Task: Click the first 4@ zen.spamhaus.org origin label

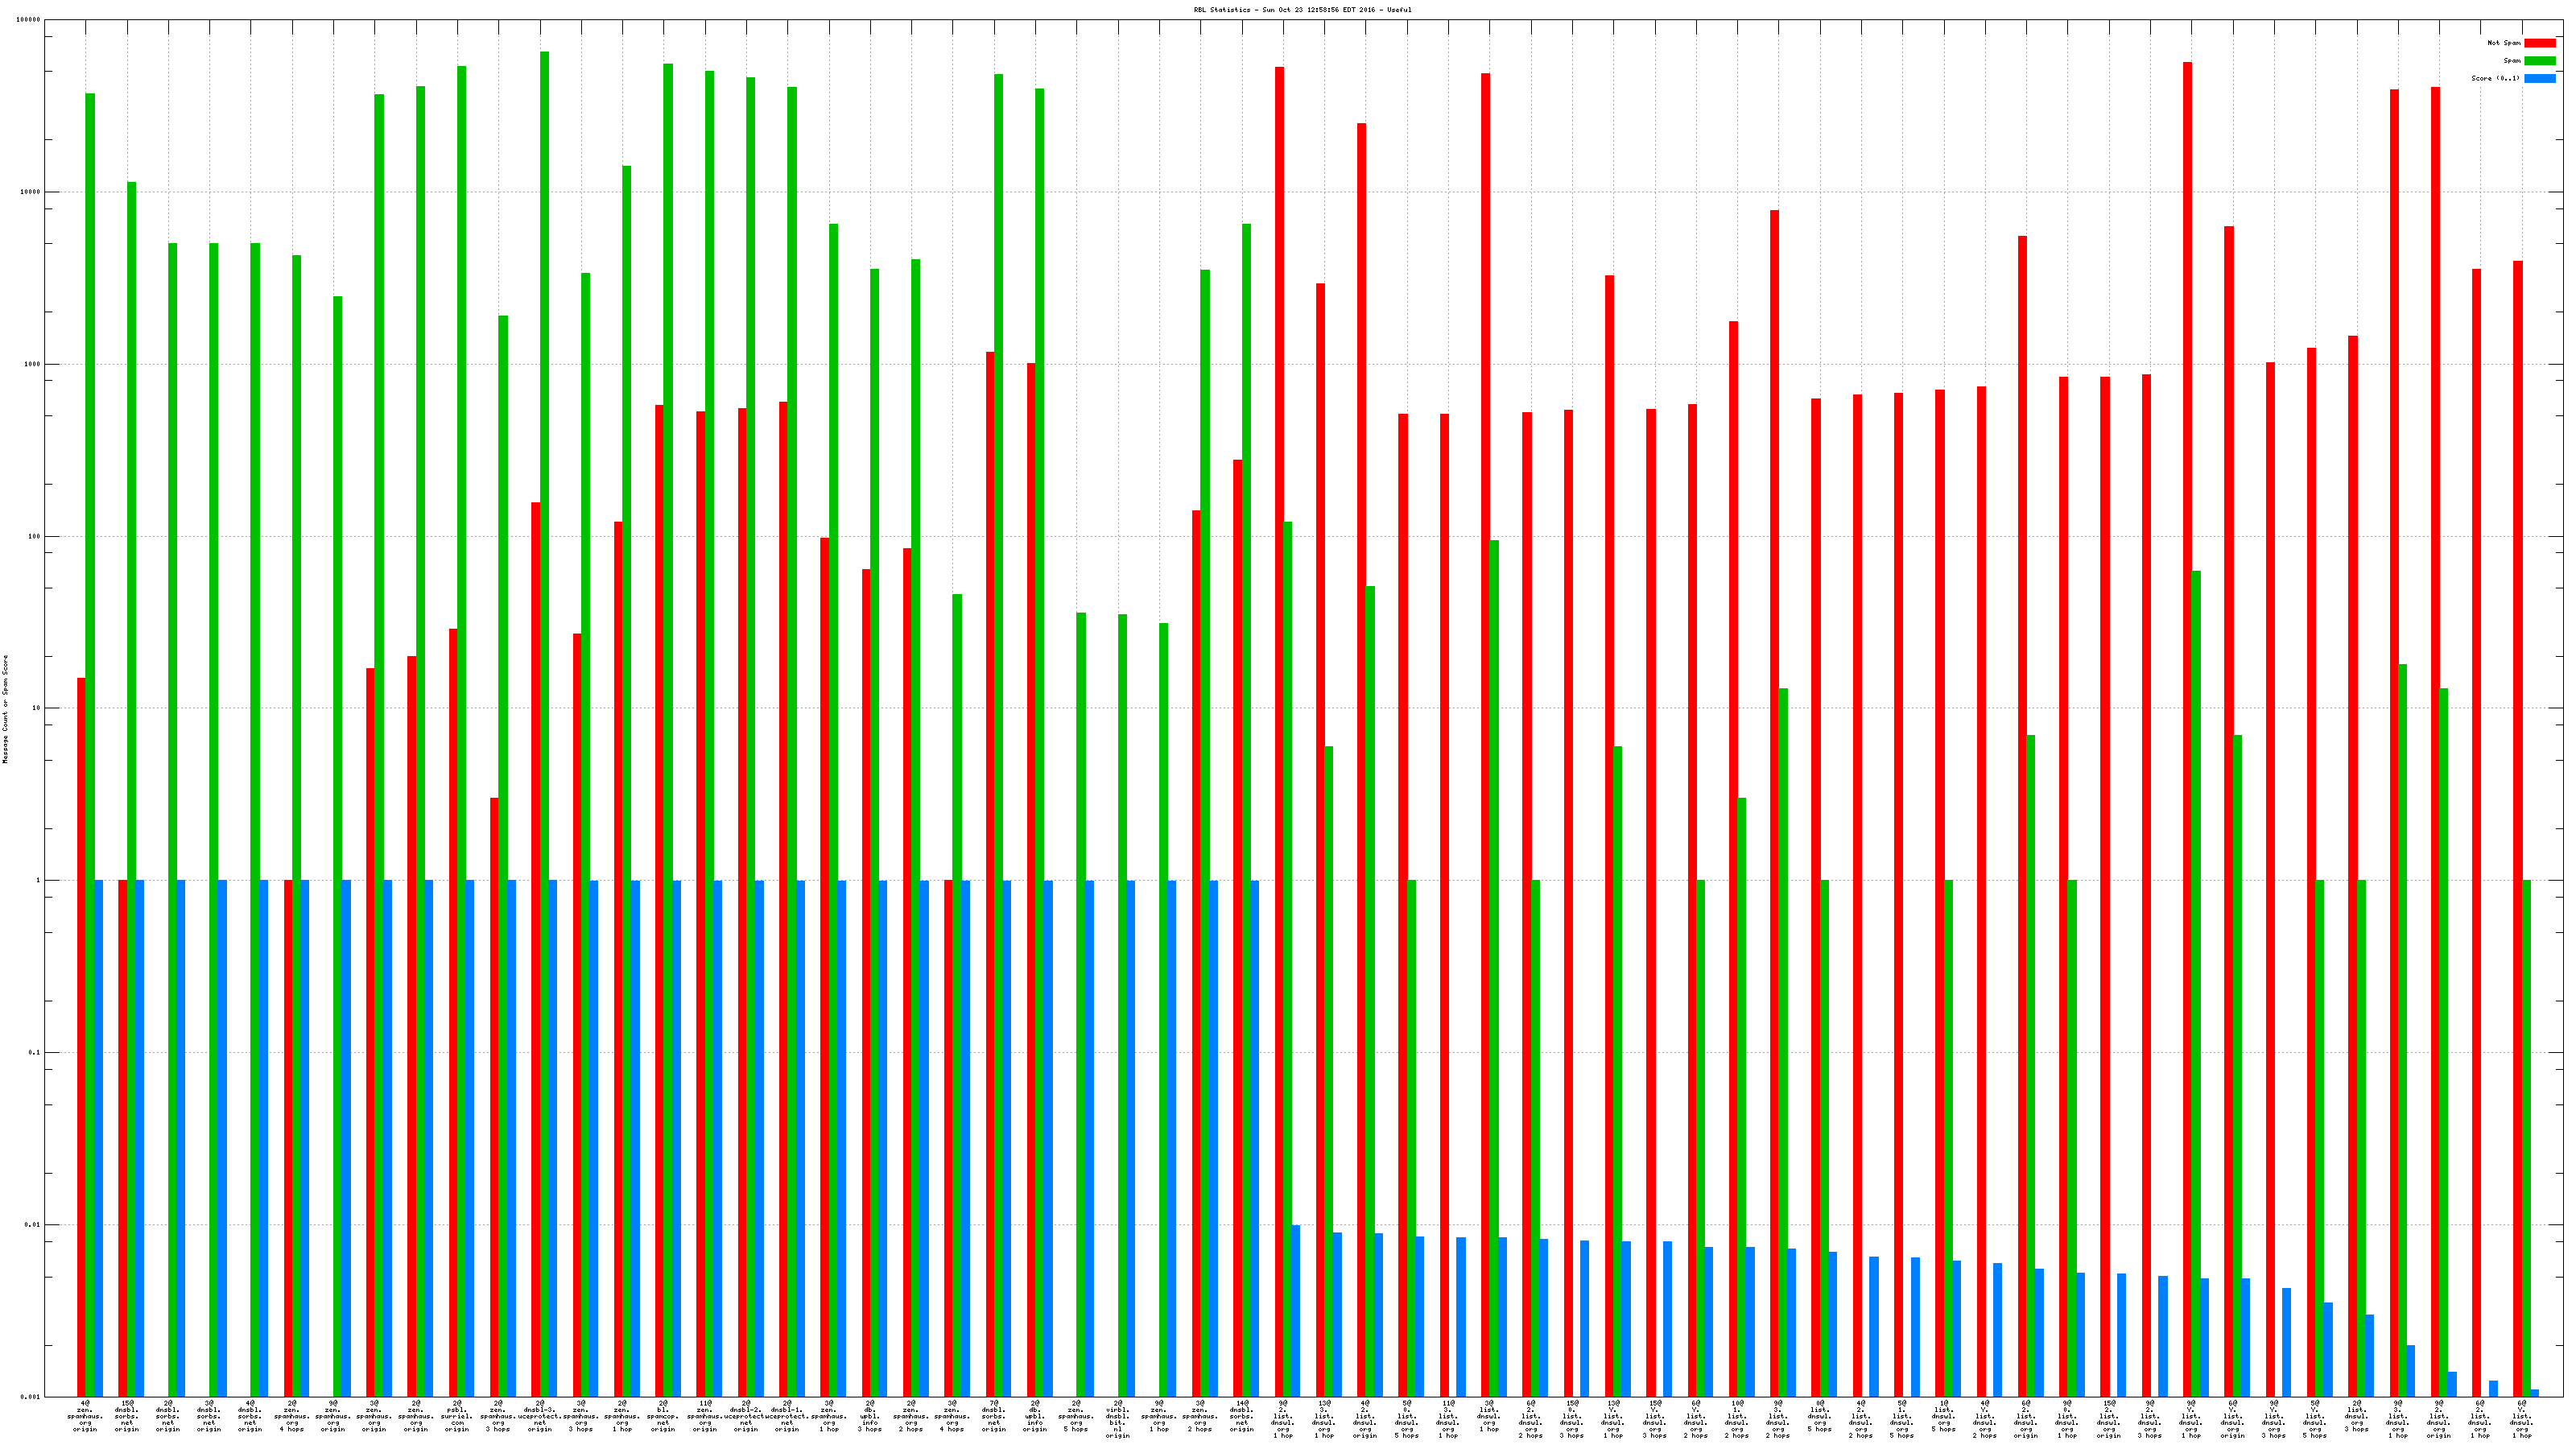Action: point(85,1416)
